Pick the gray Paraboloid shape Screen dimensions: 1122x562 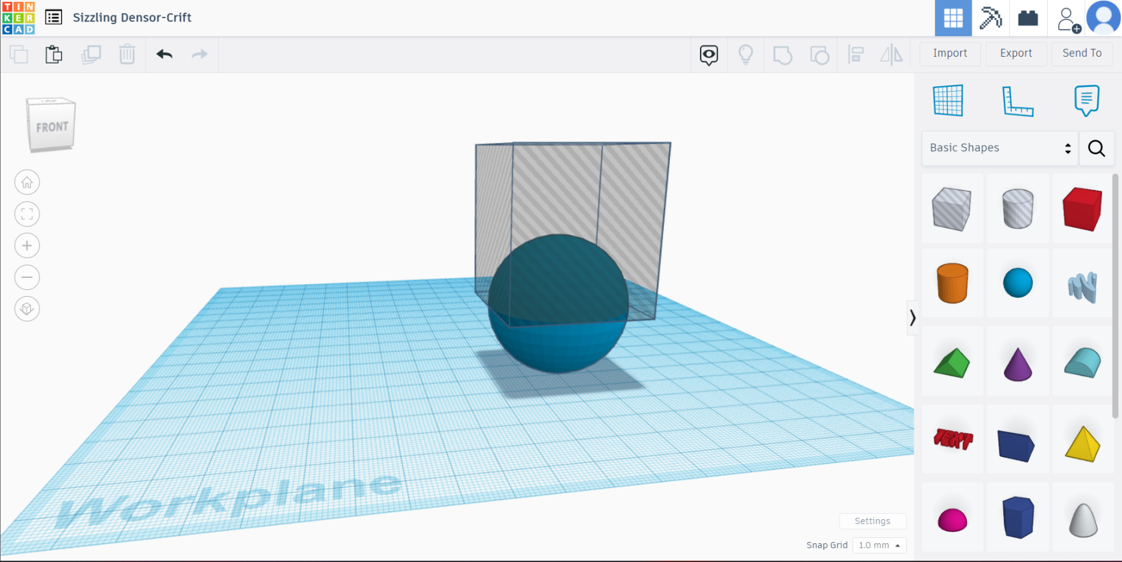(1083, 520)
